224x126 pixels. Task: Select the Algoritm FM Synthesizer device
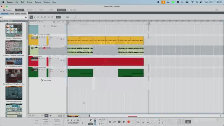click(14, 31)
